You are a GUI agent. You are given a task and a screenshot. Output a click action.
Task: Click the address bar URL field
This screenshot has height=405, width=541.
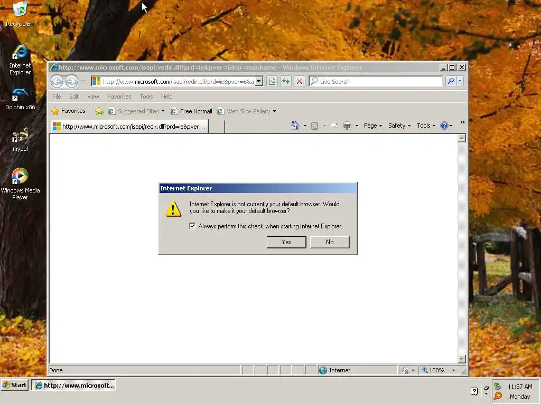(x=178, y=81)
